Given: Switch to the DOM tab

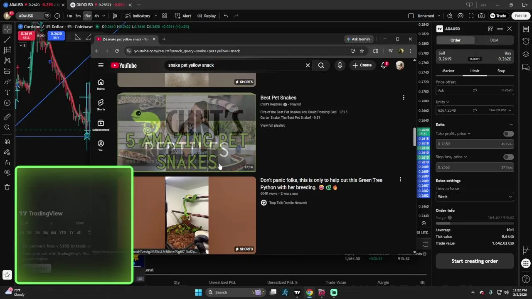Looking at the screenshot, I should pos(494,40).
